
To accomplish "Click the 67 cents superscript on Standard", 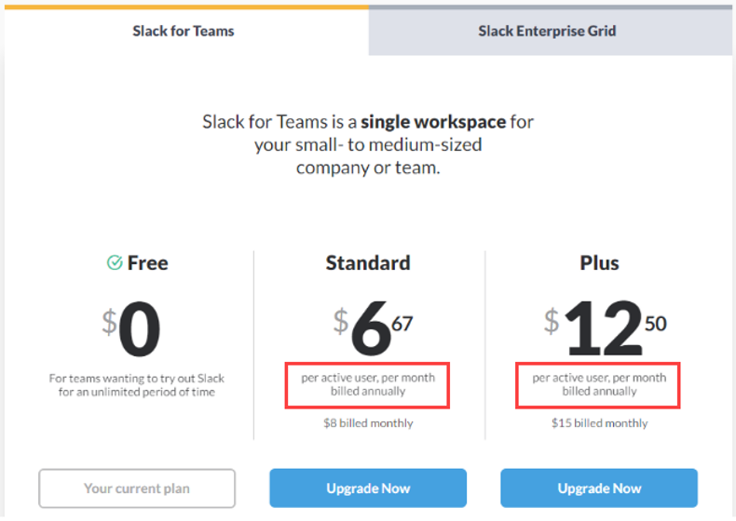I will [402, 324].
